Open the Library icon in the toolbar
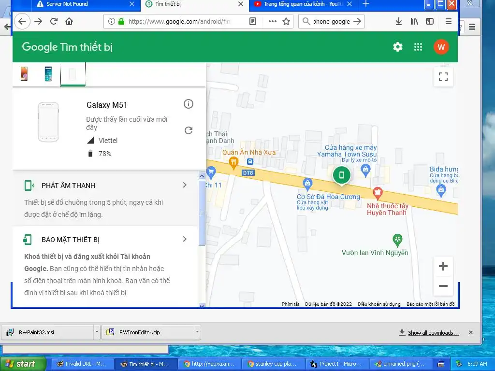Screen dimensions: 495x371 (414, 21)
